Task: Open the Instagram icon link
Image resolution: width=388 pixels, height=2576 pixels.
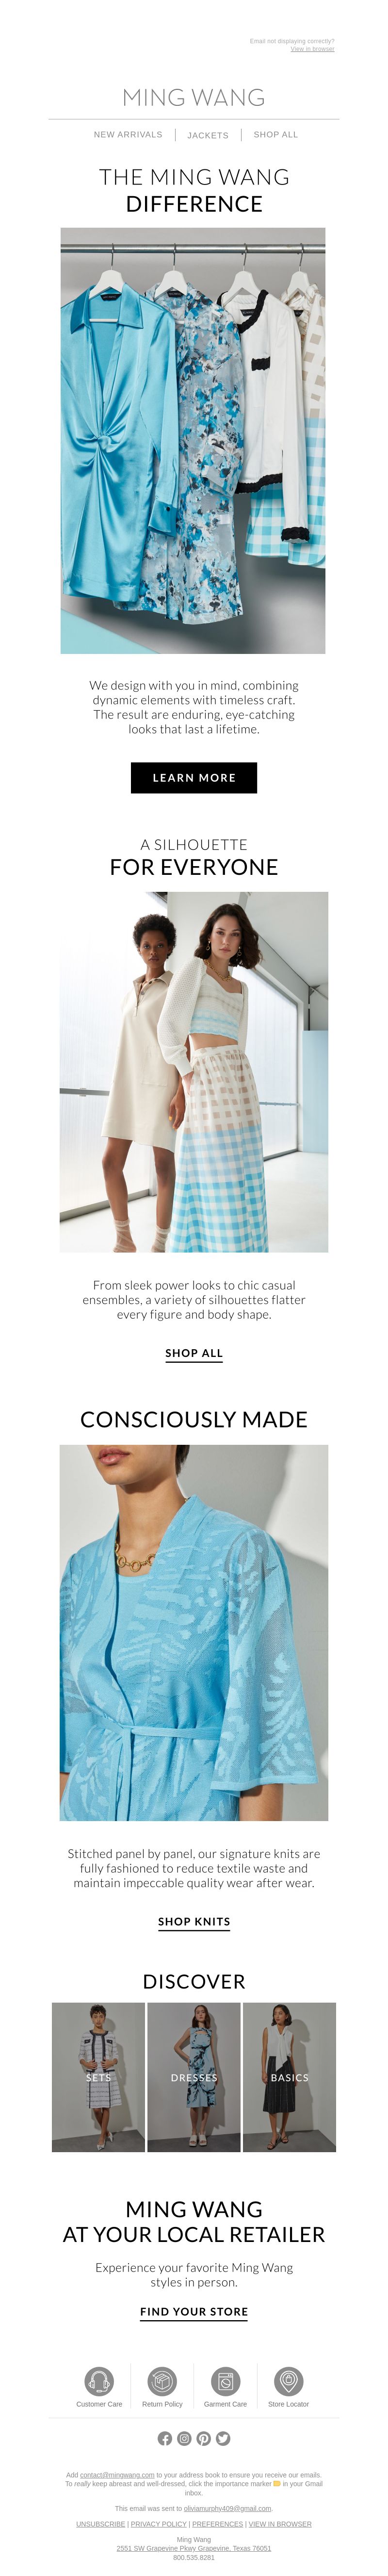Action: coord(184,2438)
